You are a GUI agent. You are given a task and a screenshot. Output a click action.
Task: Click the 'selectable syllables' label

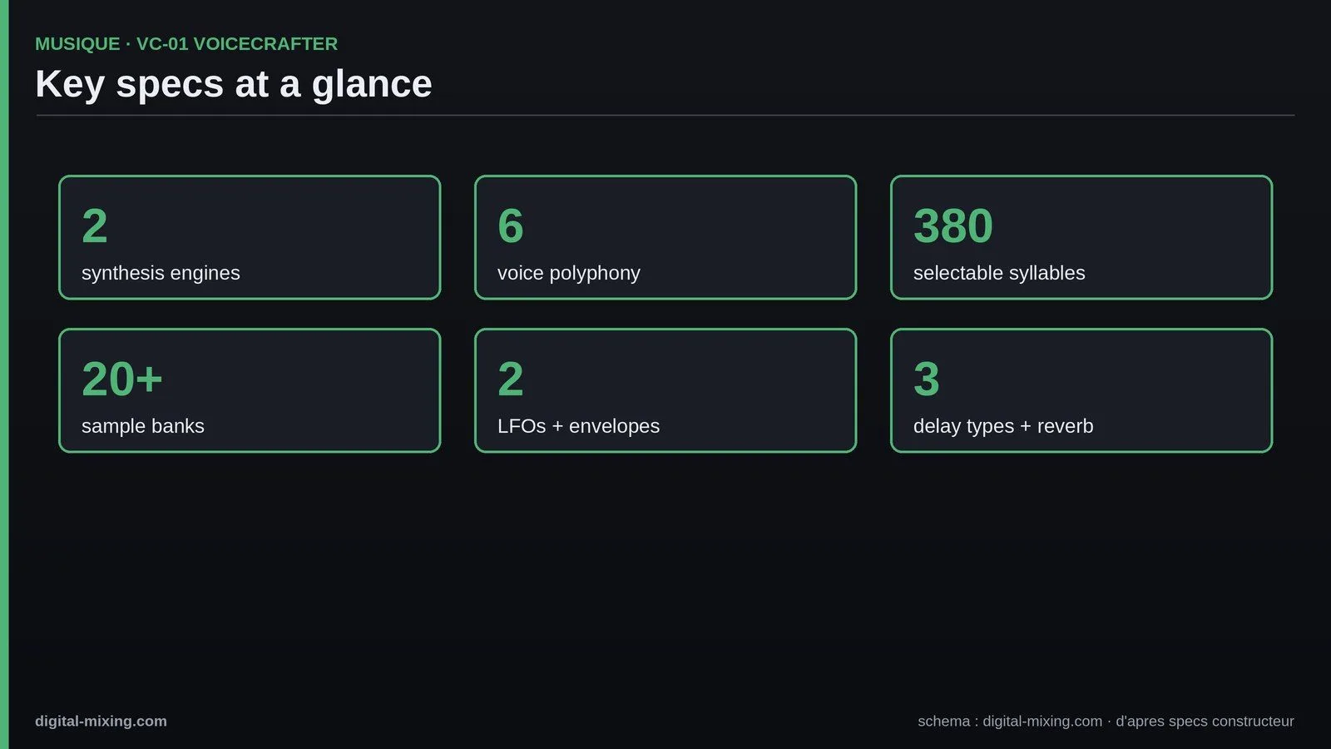click(999, 273)
